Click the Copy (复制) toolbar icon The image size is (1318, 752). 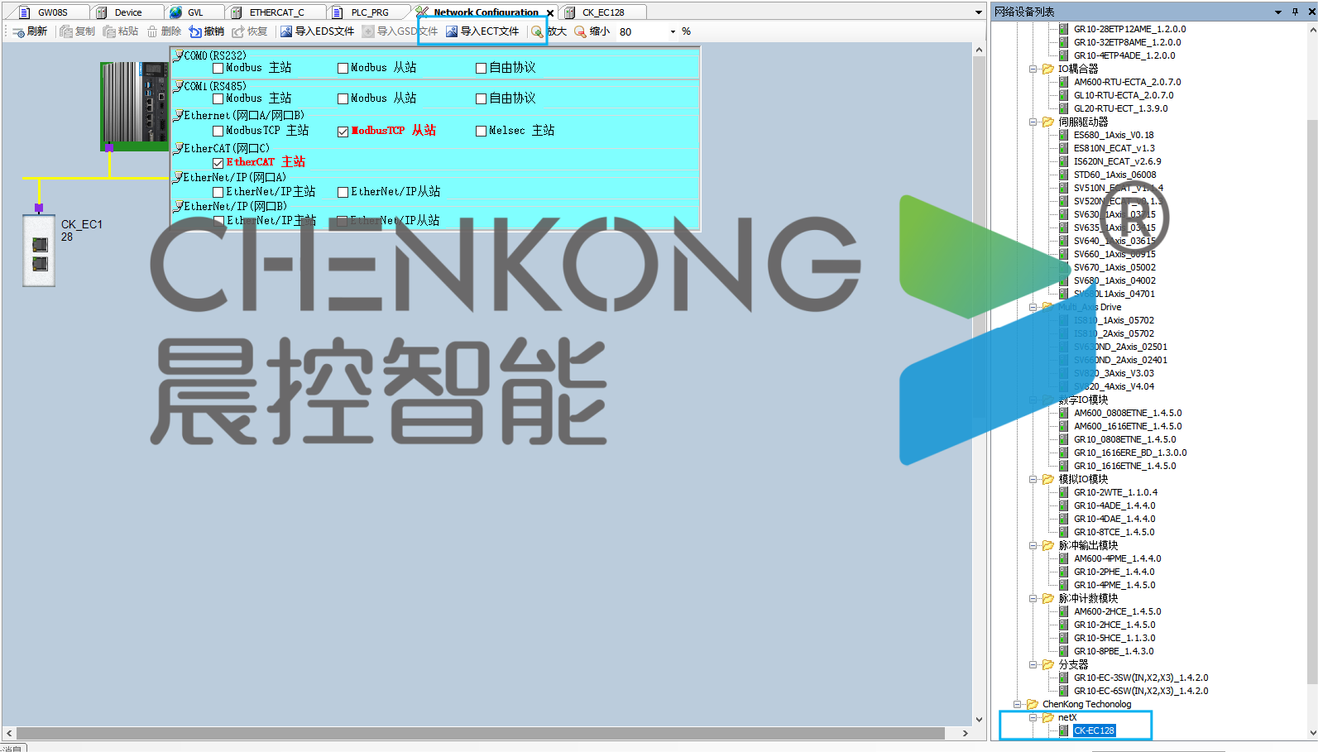pyautogui.click(x=66, y=31)
